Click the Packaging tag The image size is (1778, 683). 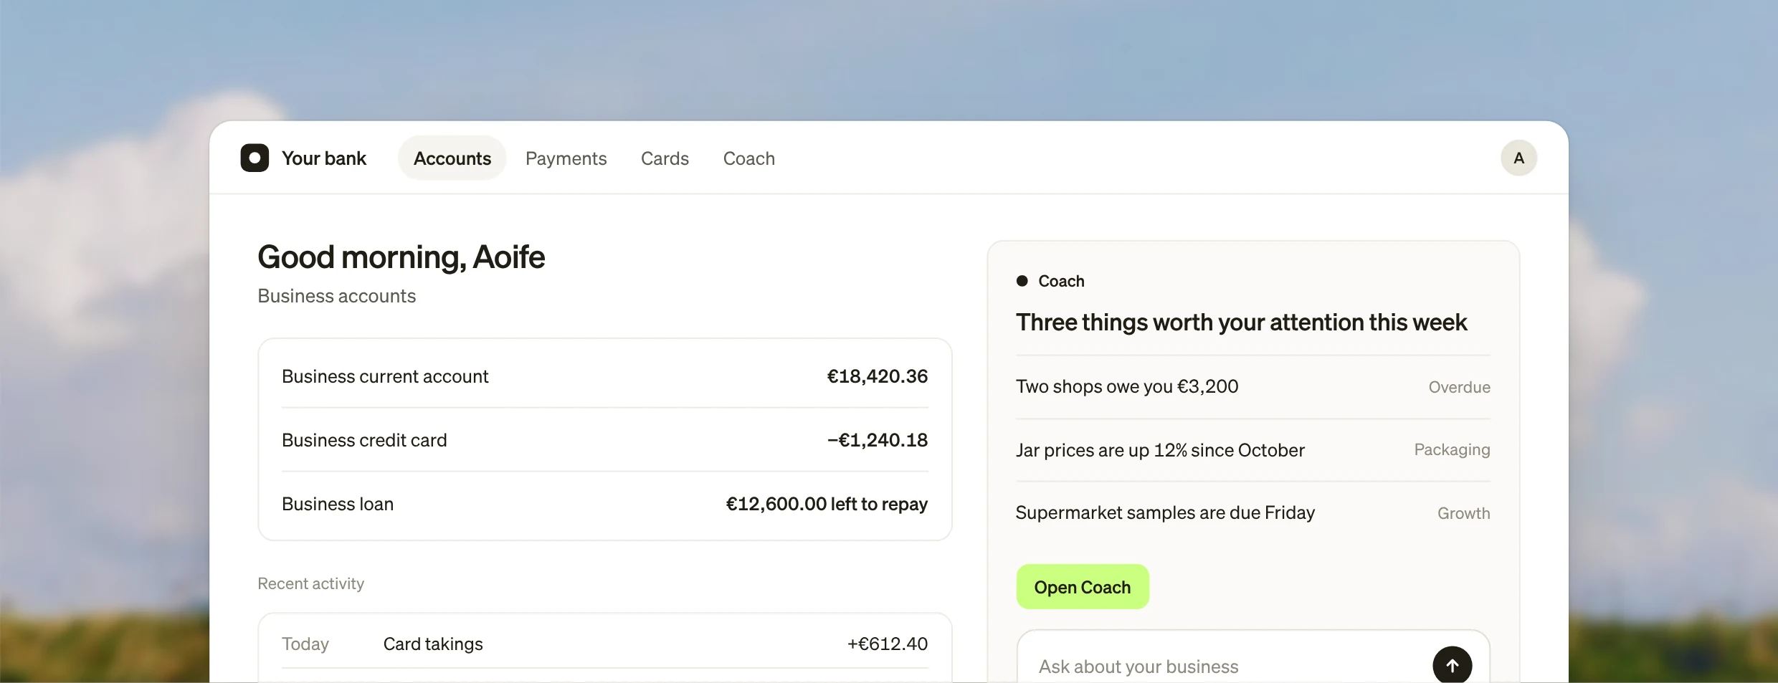pos(1452,450)
